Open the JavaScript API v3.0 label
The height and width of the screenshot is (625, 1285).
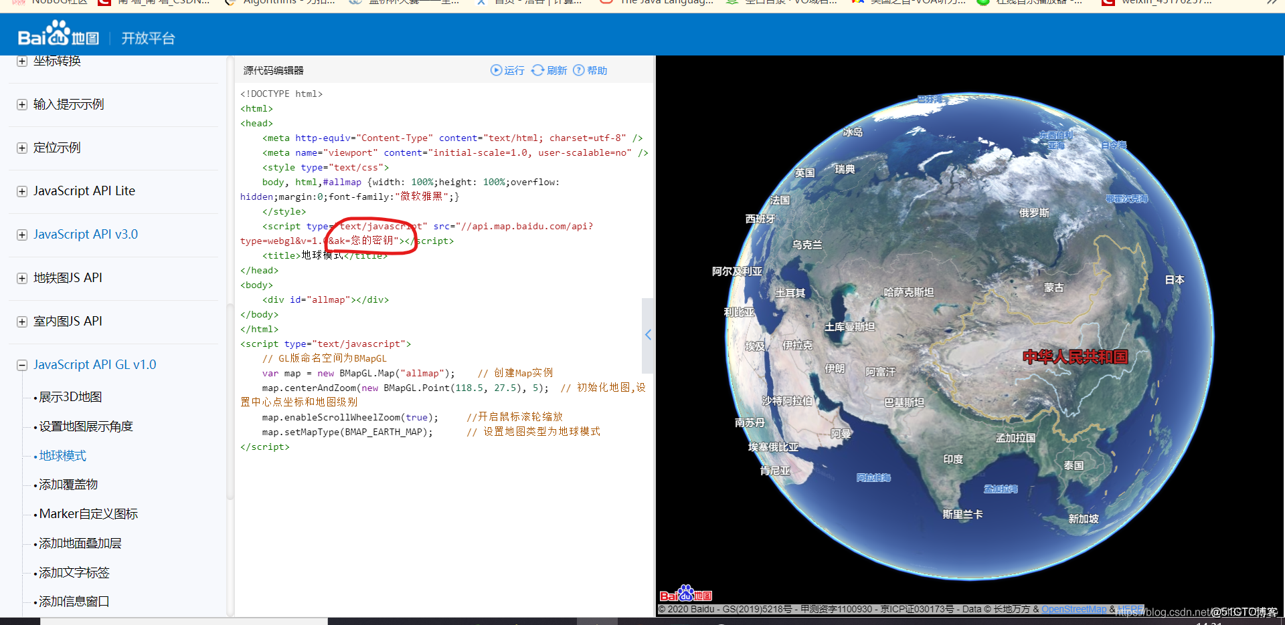tap(86, 235)
